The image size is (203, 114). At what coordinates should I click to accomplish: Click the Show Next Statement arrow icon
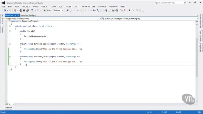91,10
